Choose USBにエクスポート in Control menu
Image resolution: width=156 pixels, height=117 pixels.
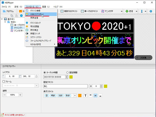tap(41, 14)
